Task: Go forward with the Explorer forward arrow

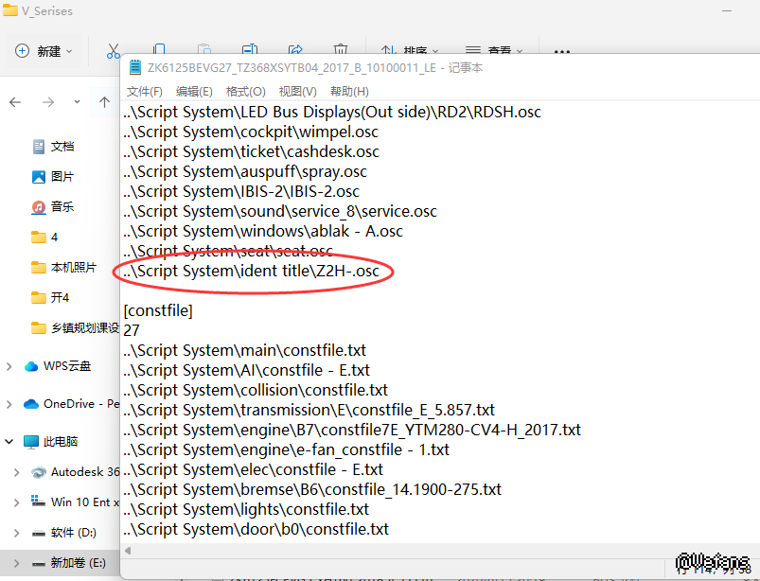Action: pyautogui.click(x=48, y=102)
